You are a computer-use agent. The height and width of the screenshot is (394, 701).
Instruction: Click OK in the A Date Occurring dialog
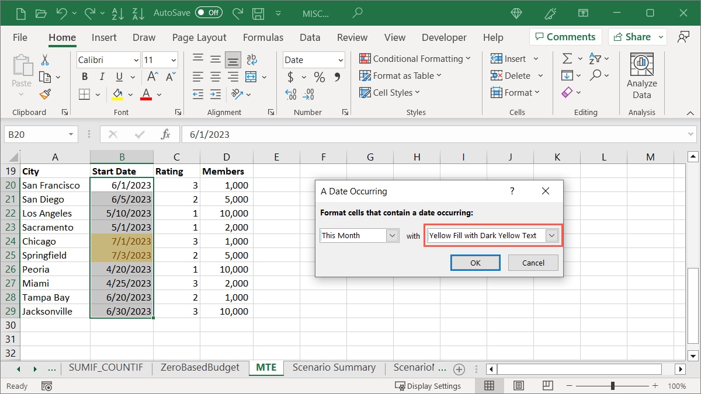tap(475, 263)
